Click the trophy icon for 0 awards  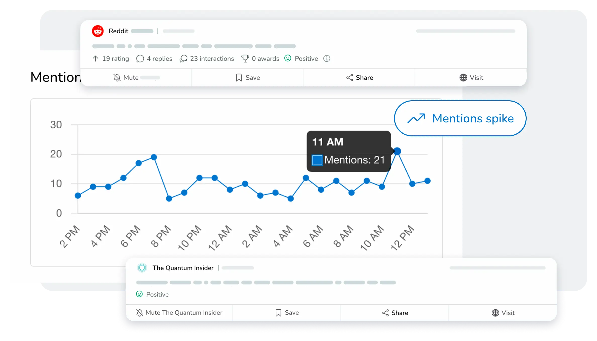[245, 58]
